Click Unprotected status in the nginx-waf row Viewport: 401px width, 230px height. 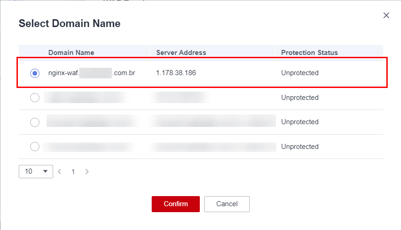300,73
